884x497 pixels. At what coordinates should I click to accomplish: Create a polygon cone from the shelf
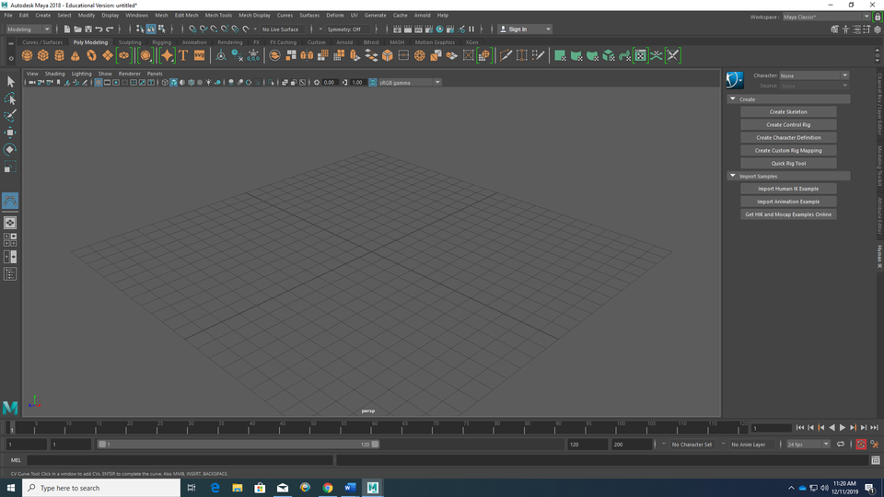(x=75, y=55)
